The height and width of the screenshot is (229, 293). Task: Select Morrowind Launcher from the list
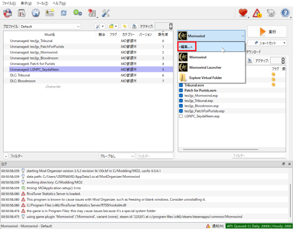tap(211, 67)
